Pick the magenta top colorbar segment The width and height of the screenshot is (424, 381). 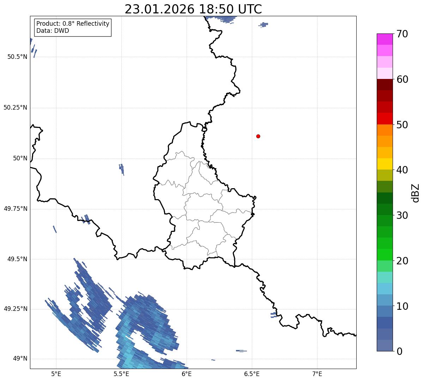point(384,39)
